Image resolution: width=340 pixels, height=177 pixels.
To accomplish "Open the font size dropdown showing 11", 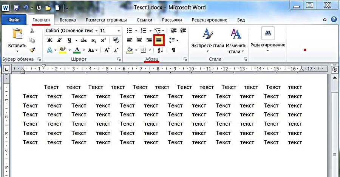I will (119, 31).
